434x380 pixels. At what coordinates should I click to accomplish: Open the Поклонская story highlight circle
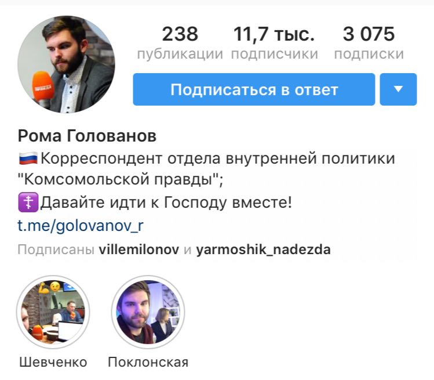pyautogui.click(x=148, y=312)
